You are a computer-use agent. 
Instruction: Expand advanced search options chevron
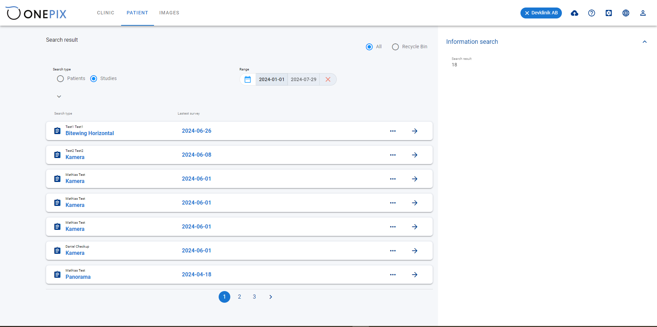tap(59, 96)
